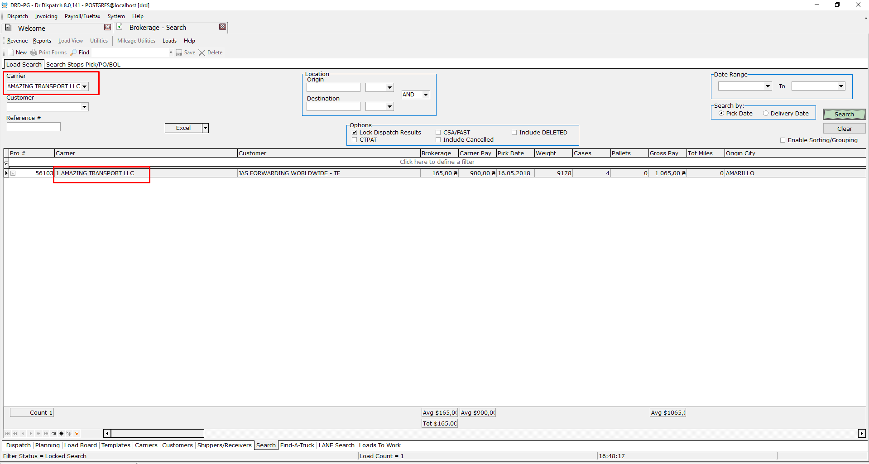869x464 pixels.
Task: Close the Brokerage - Search tab
Action: [222, 27]
